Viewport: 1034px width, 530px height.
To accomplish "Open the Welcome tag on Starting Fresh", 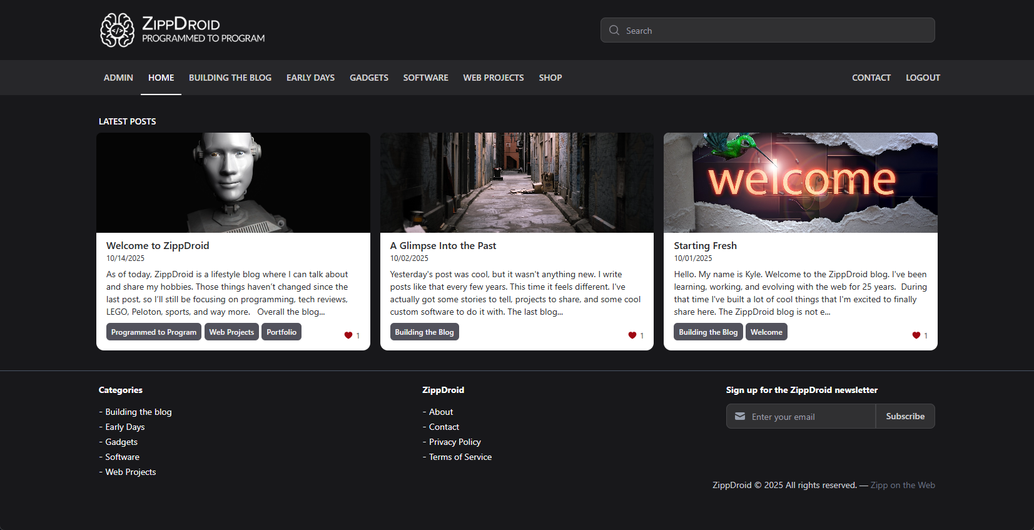I will (x=766, y=332).
